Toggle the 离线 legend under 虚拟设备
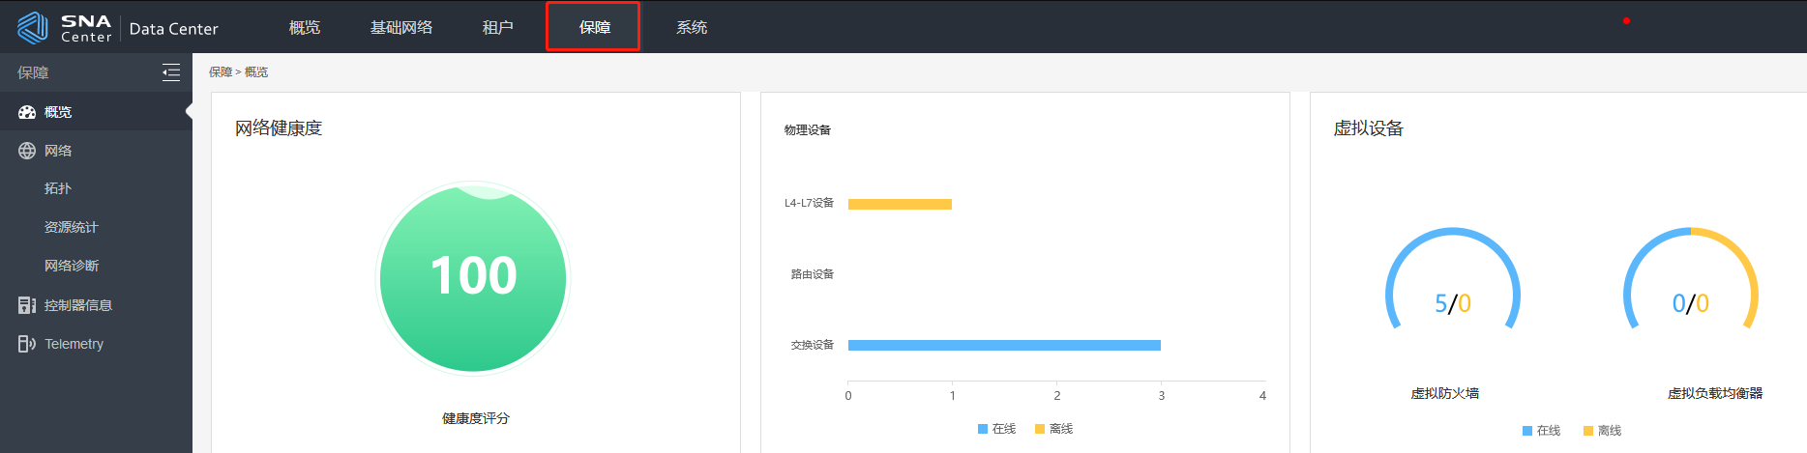 pos(1602,431)
